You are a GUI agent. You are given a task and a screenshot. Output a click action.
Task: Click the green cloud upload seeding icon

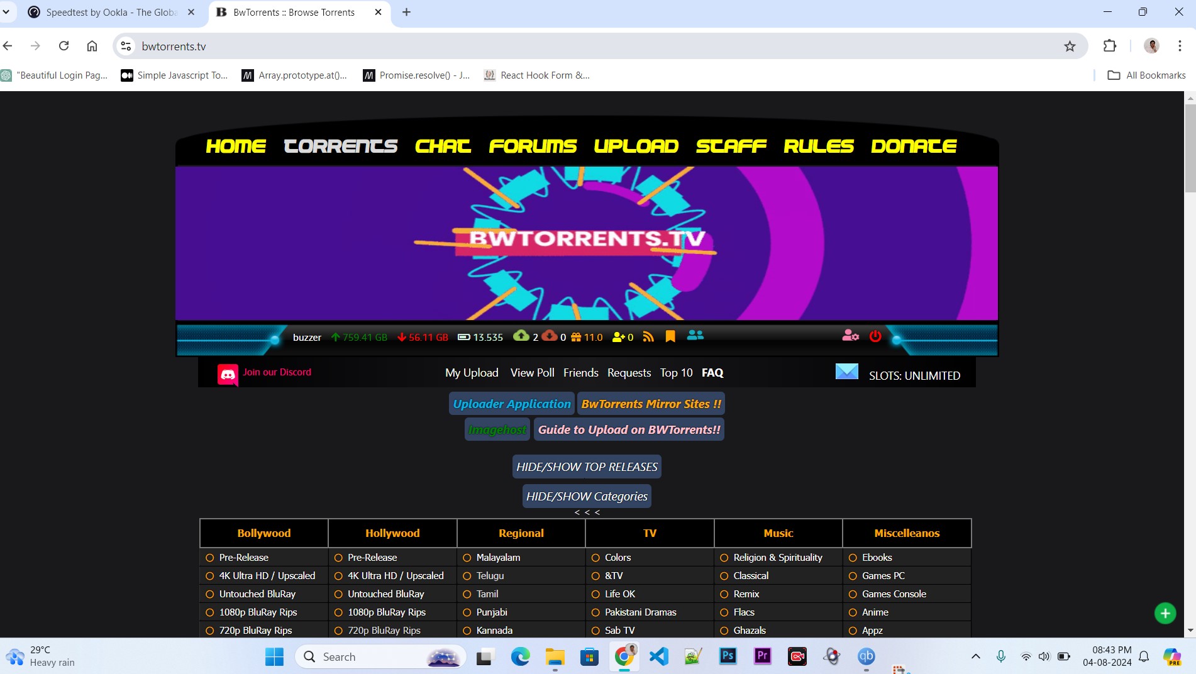coord(521,335)
